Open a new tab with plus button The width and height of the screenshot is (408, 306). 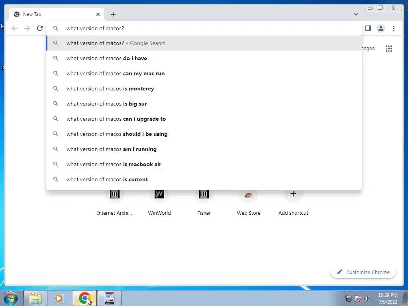tap(113, 14)
